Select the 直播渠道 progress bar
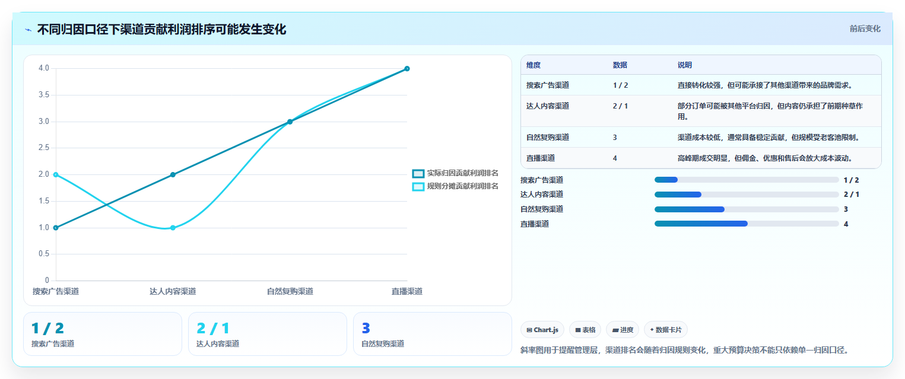The width and height of the screenshot is (905, 379). (x=747, y=224)
